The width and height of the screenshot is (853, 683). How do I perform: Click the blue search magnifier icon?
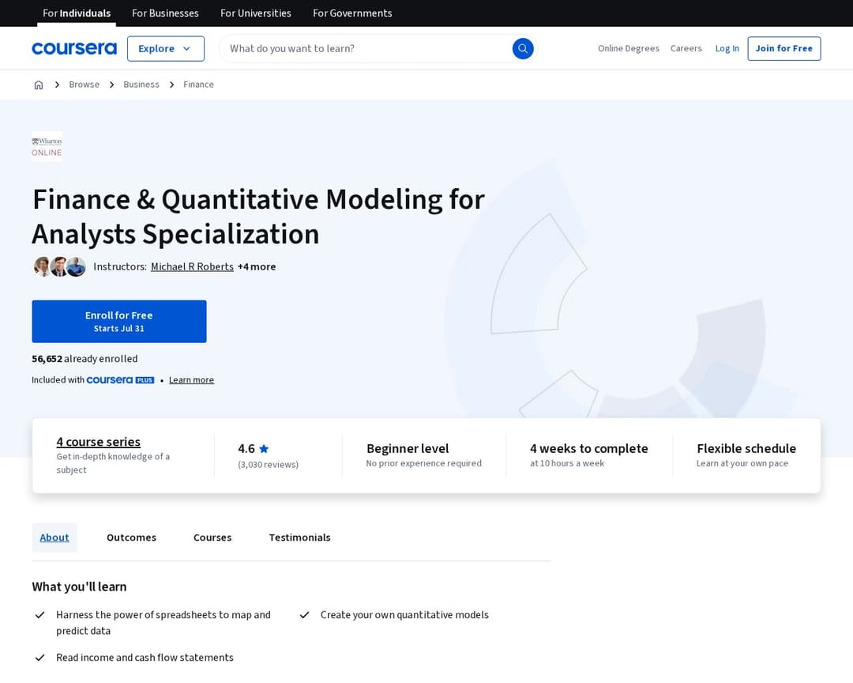pyautogui.click(x=523, y=48)
